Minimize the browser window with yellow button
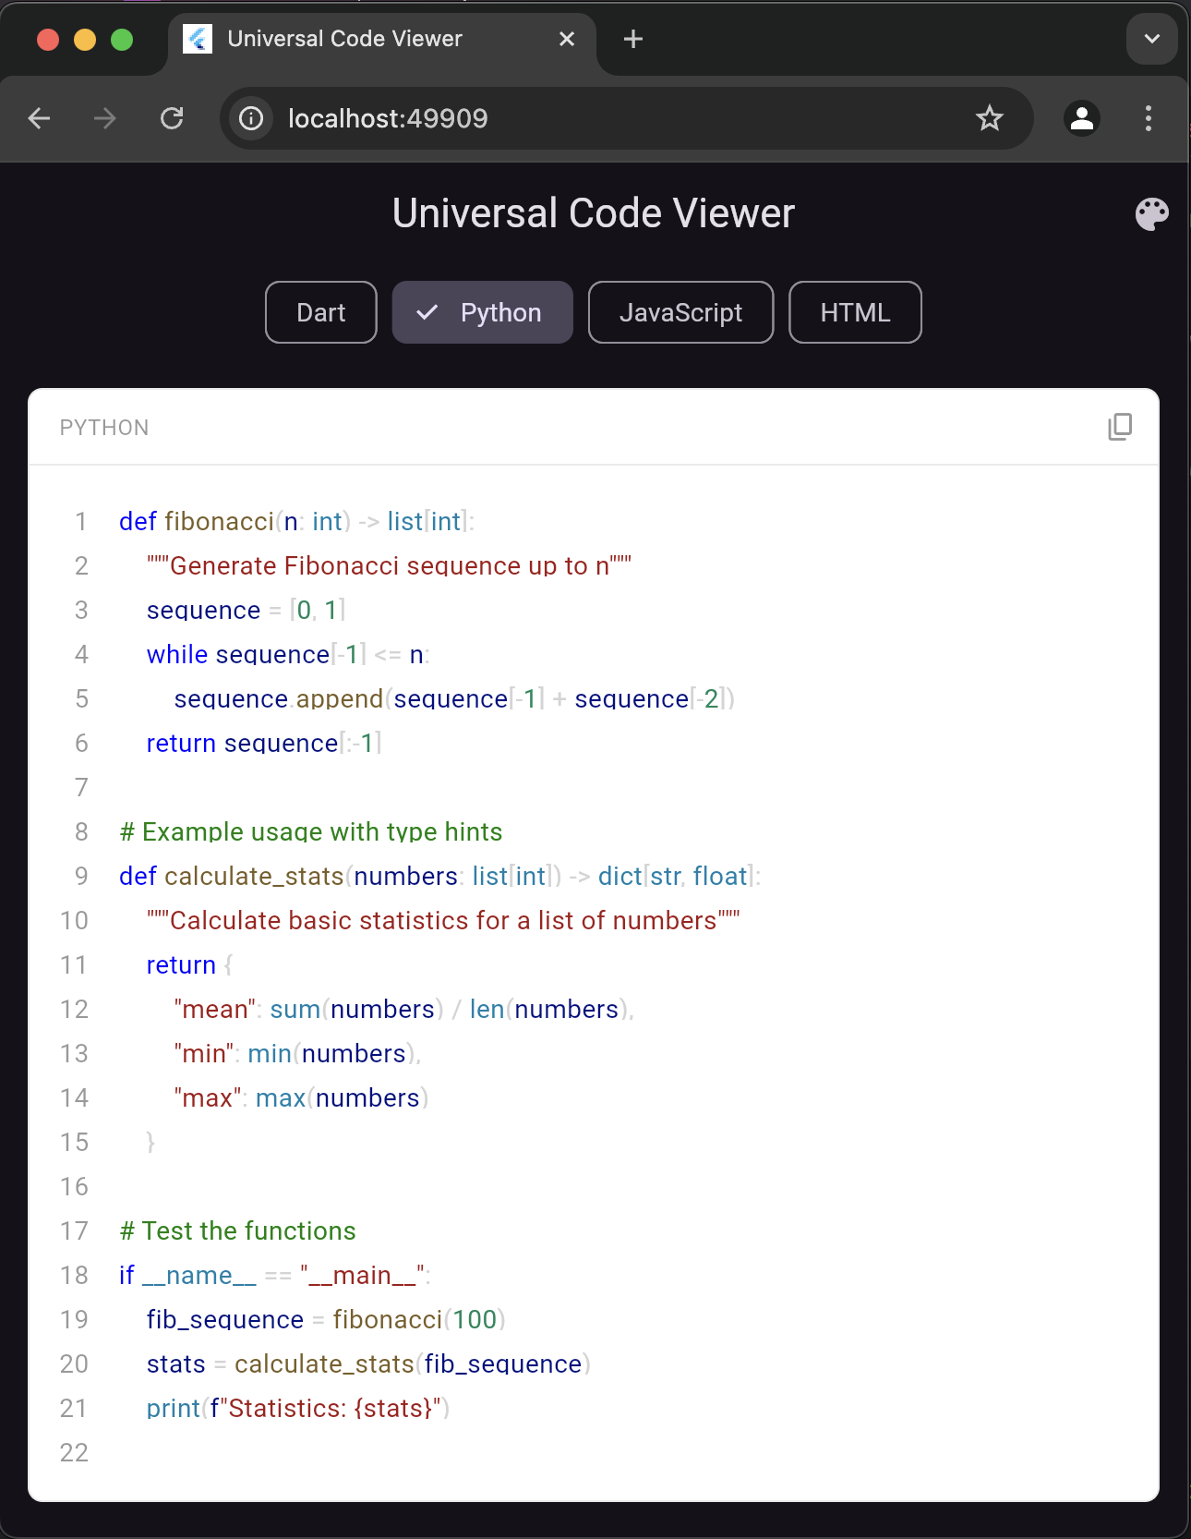The width and height of the screenshot is (1191, 1539). pos(85,40)
